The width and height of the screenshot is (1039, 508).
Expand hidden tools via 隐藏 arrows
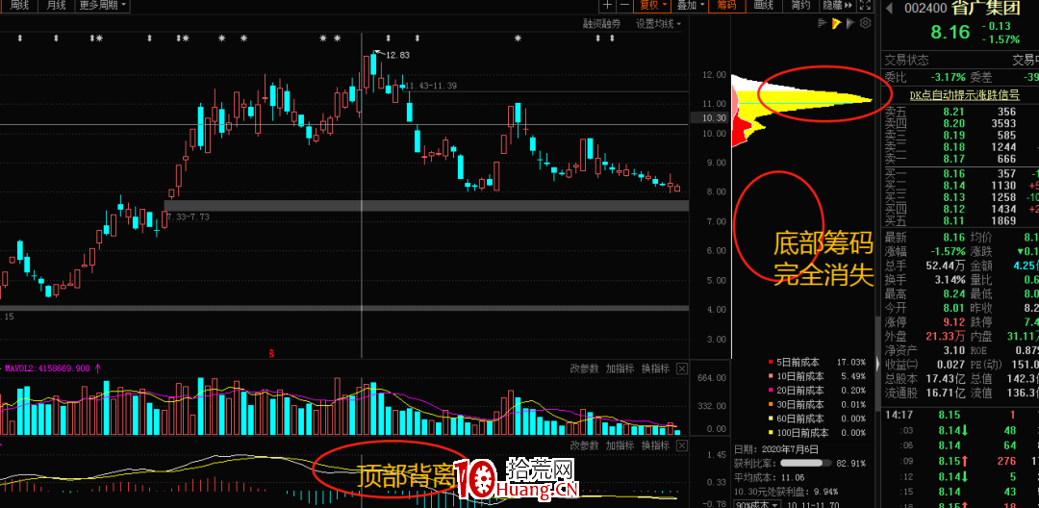[837, 6]
